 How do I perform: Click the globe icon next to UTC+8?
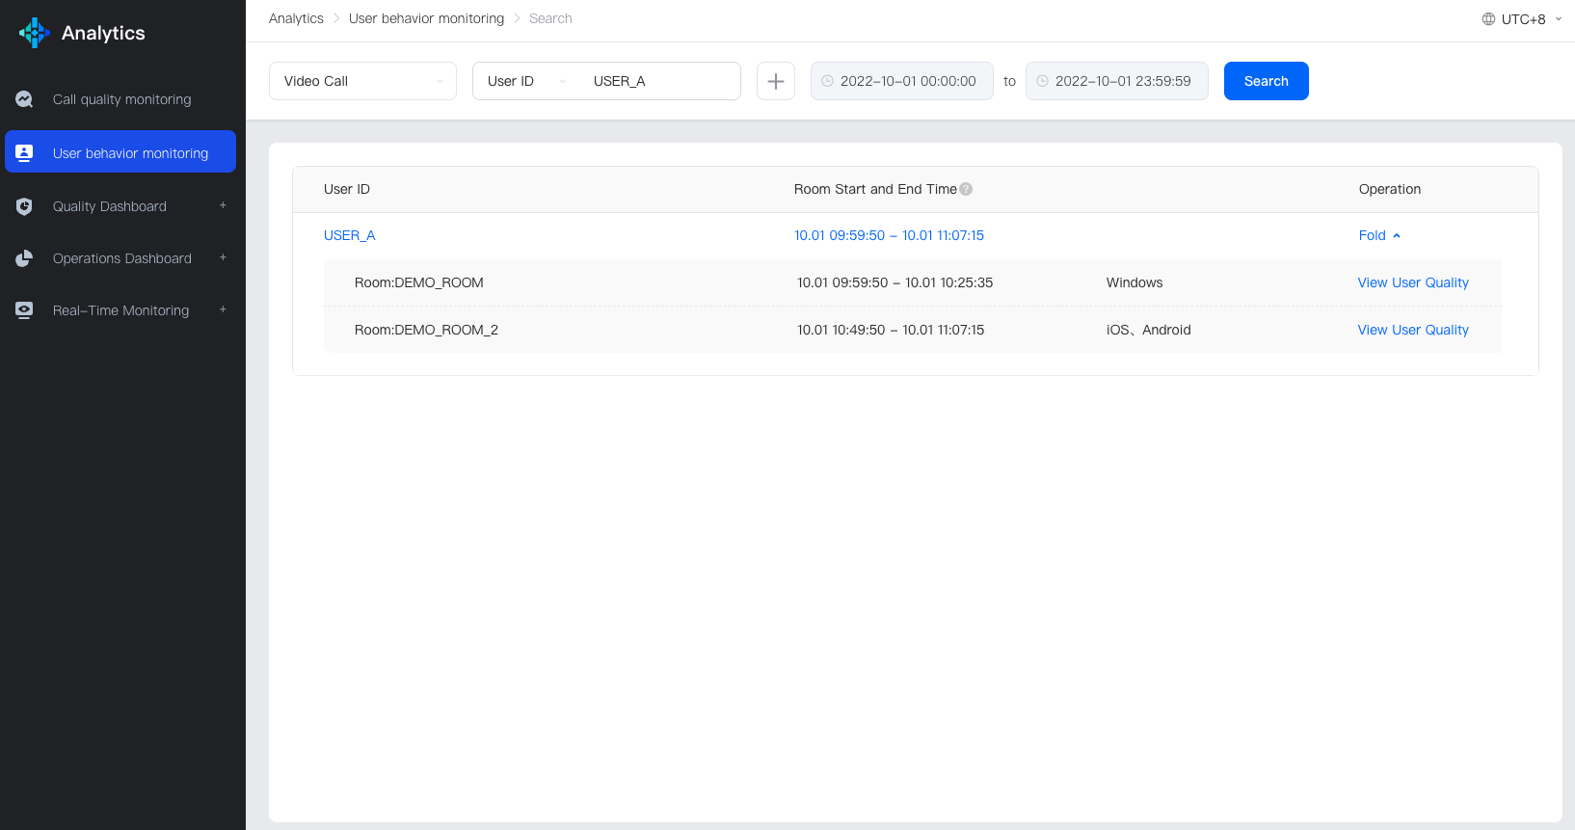tap(1488, 19)
